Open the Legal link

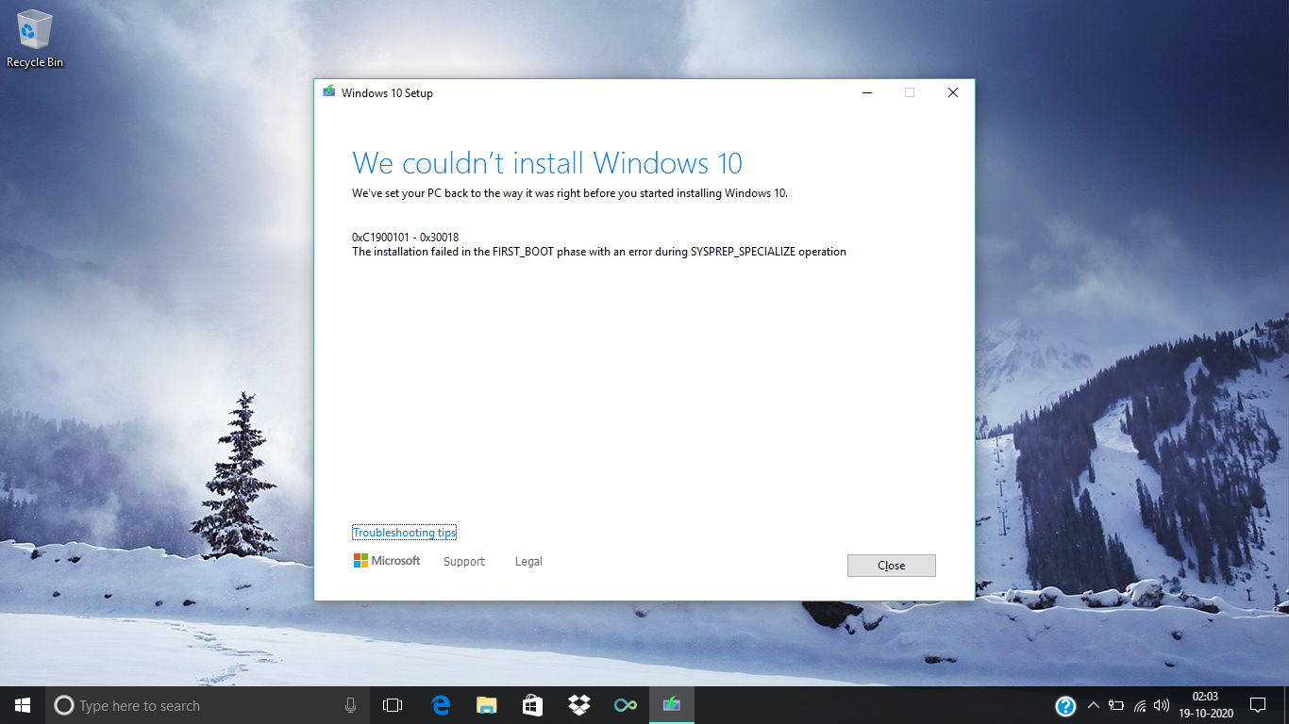click(528, 561)
